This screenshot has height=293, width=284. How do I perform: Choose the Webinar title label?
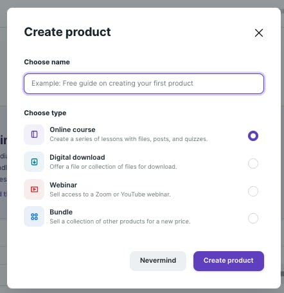64,185
